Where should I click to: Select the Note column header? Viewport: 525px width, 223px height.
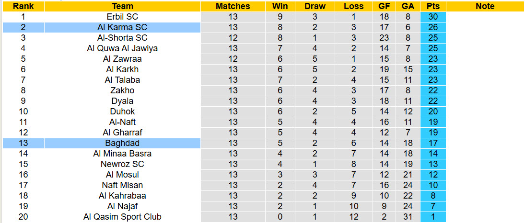tap(485, 6)
